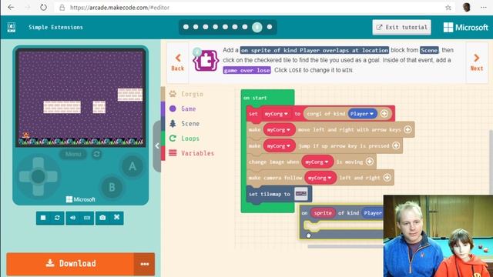
Task: Jump to tutorial step six dot
Action: [235, 27]
